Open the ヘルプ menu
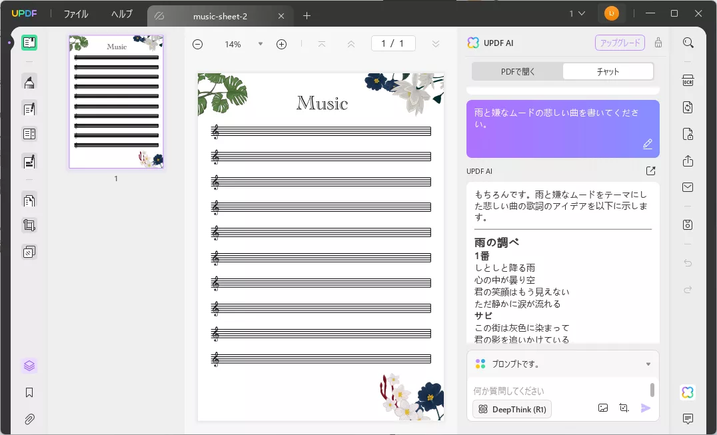Screen dimensions: 717x435 [122, 14]
